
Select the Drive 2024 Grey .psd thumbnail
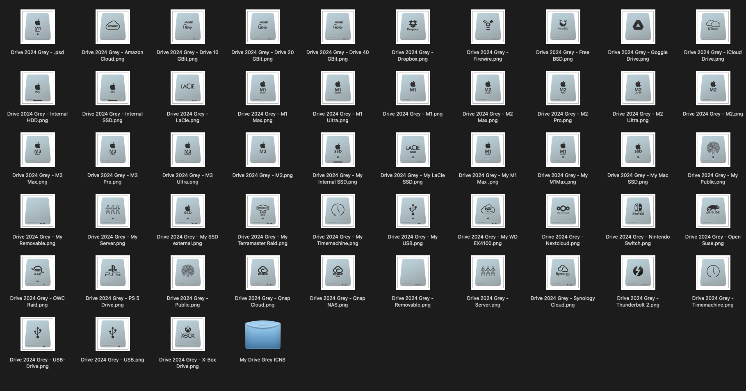click(x=37, y=27)
